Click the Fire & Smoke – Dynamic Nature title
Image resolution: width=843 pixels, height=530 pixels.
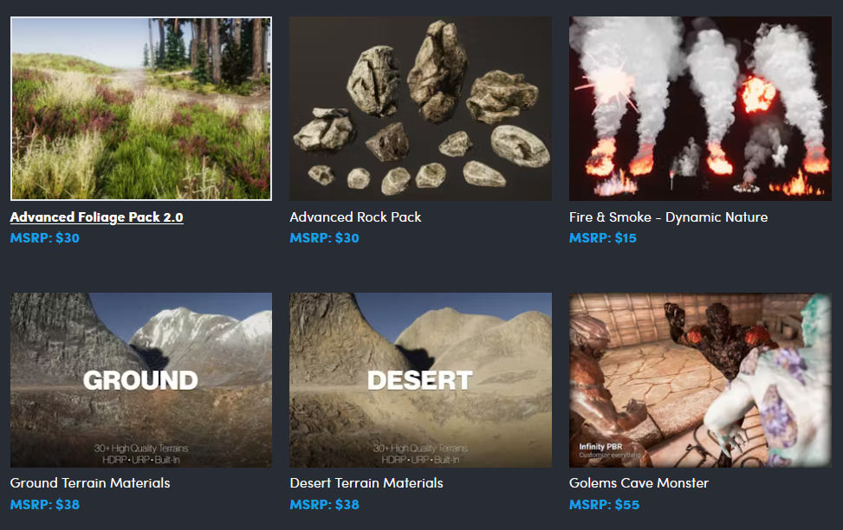[x=668, y=217]
